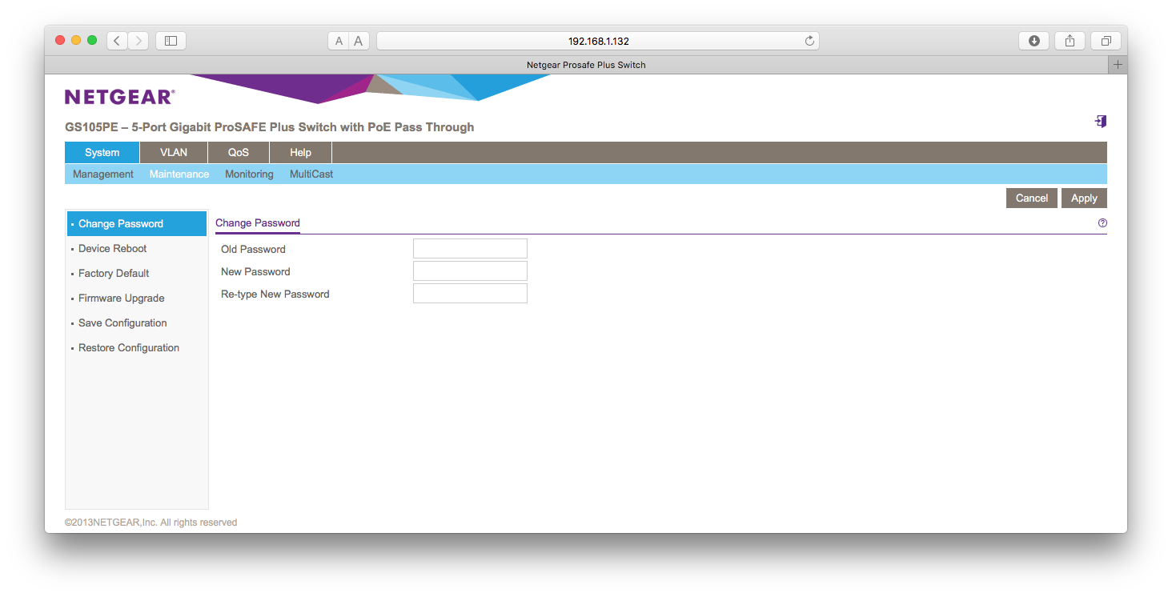
Task: Go to Monitoring submenu
Action: pos(249,174)
